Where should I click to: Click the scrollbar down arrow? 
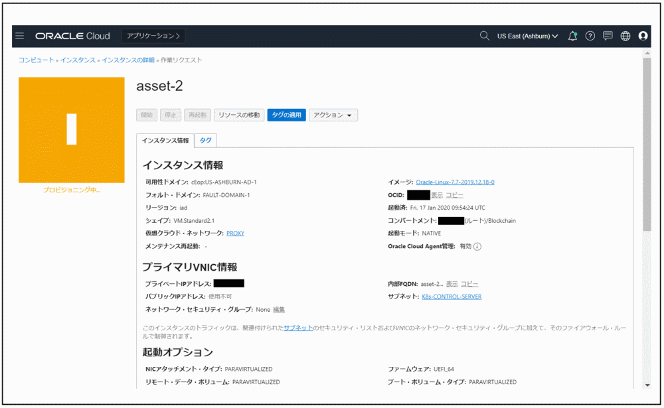pyautogui.click(x=647, y=385)
